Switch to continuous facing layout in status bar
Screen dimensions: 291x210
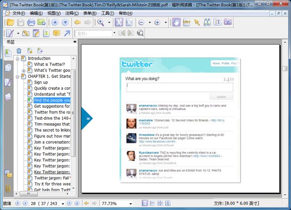pyautogui.click(x=168, y=203)
